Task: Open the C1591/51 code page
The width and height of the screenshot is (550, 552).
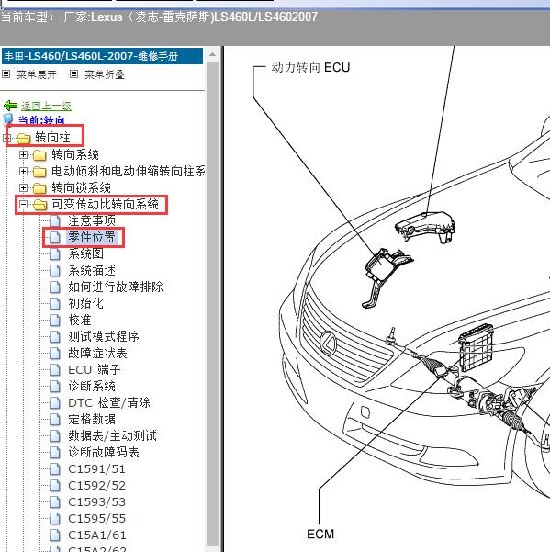Action: (96, 469)
